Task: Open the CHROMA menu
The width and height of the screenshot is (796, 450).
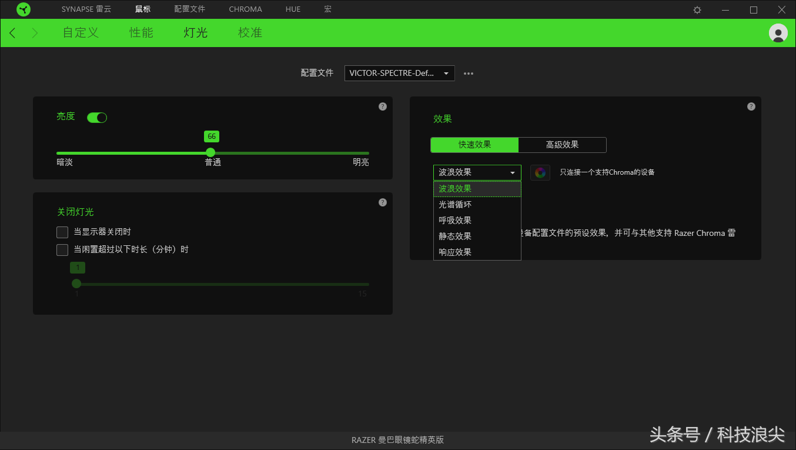Action: (245, 9)
